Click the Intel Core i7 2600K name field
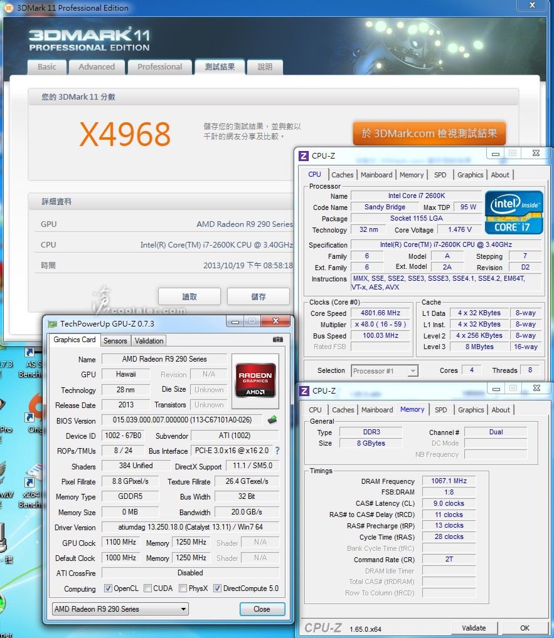Image resolution: width=554 pixels, height=638 pixels. [x=417, y=196]
